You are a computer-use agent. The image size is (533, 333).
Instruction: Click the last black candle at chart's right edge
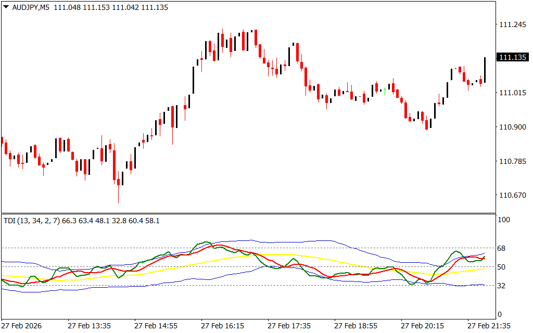click(x=485, y=70)
